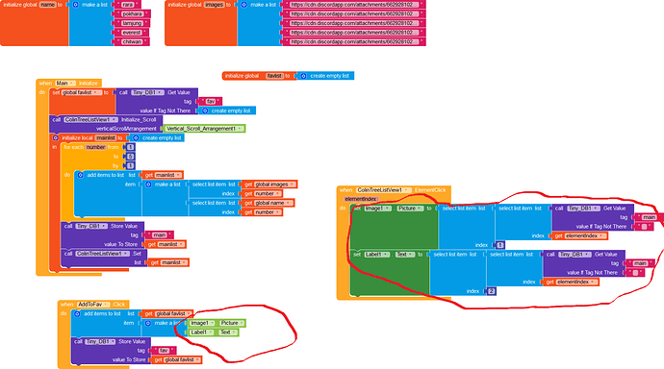Open get global images variable dropdown
Image resolution: width=664 pixels, height=369 pixels.
tap(292, 184)
